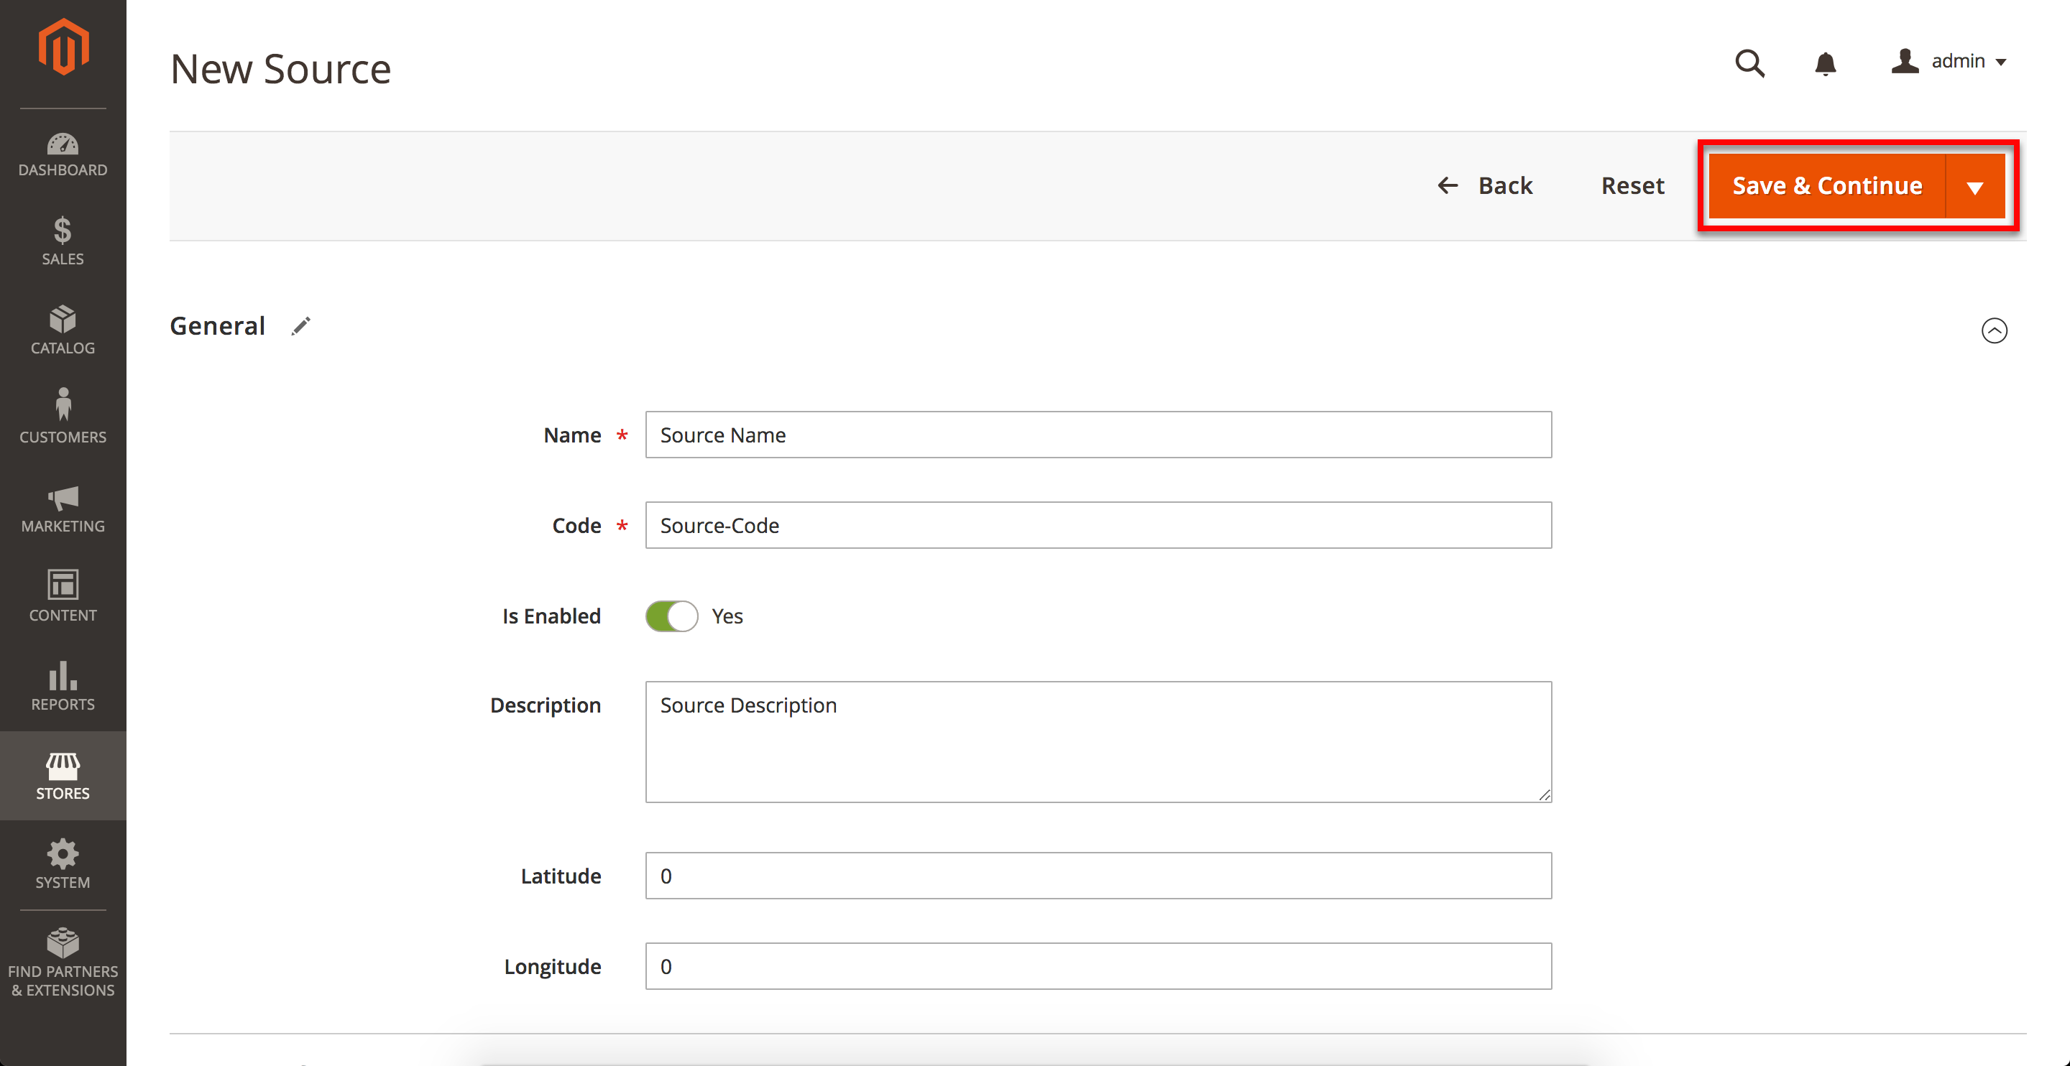Screen dimensions: 2070x1066
Task: Expand the Save & Continue dropdown arrow
Action: 1974,187
